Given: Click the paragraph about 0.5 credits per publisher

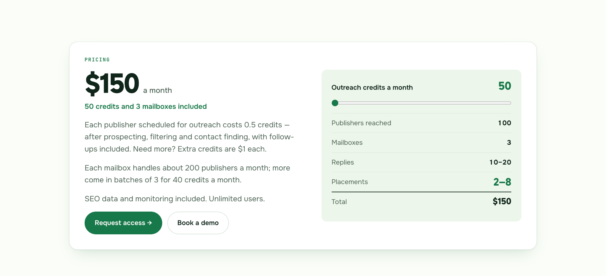Looking at the screenshot, I should click(x=189, y=137).
